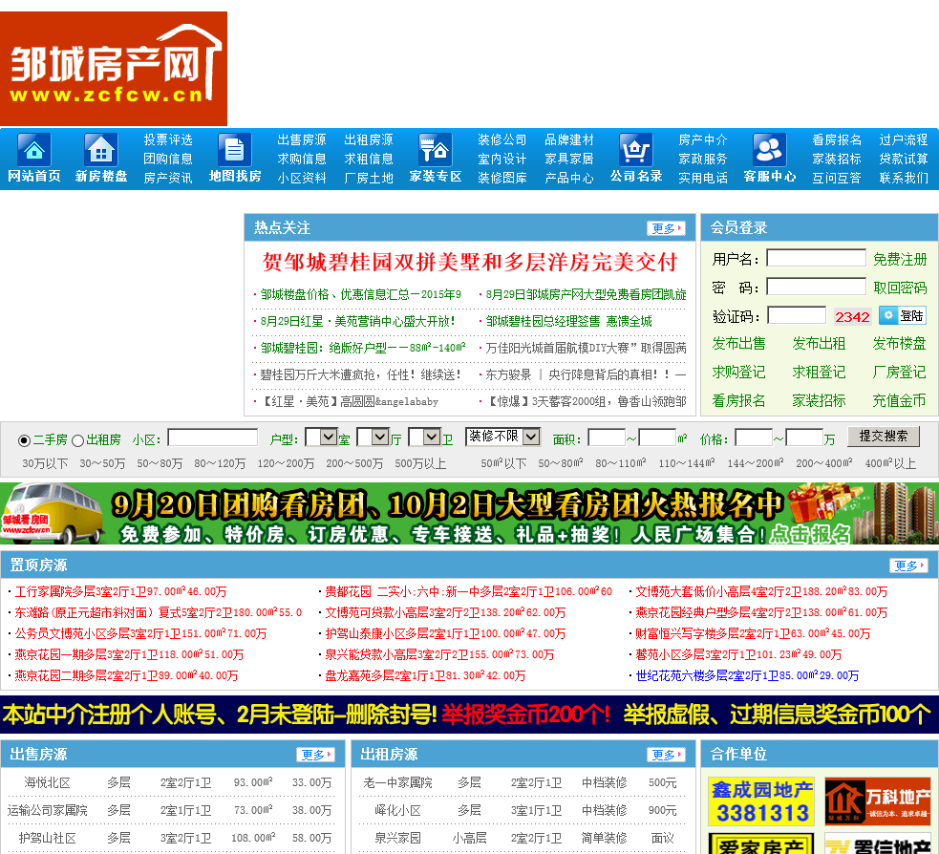Click the 本站中介注册个人账号 notice banner
The height and width of the screenshot is (854, 939).
[x=470, y=715]
